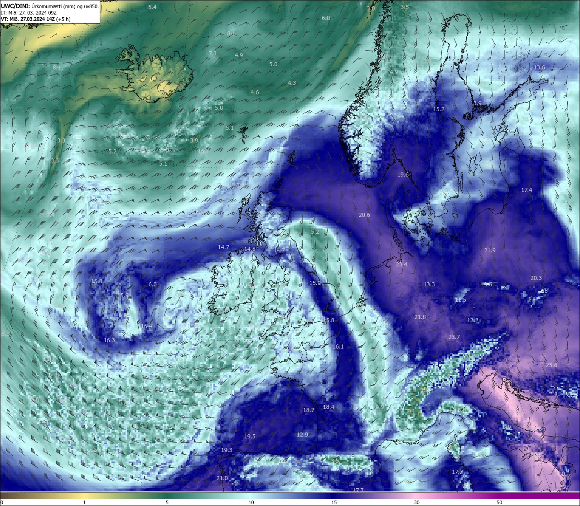Click the map value '3.0'
Screen dimensions: 580x506
click(x=371, y=9)
